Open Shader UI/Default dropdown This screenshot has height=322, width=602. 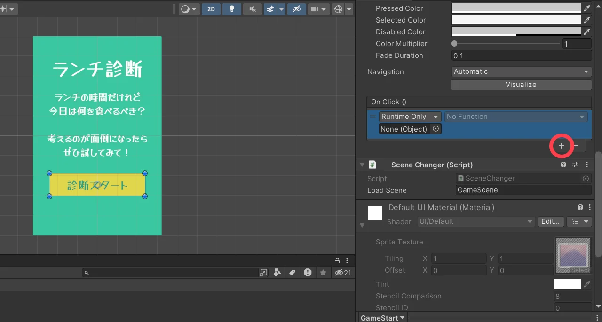476,221
